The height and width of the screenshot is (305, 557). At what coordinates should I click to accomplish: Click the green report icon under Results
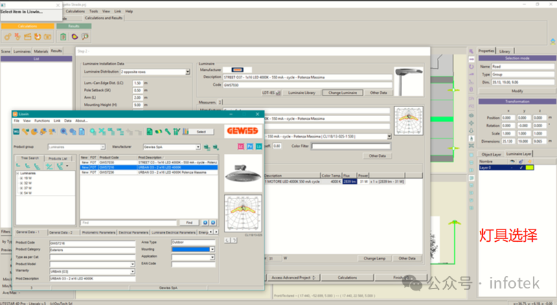point(63,36)
